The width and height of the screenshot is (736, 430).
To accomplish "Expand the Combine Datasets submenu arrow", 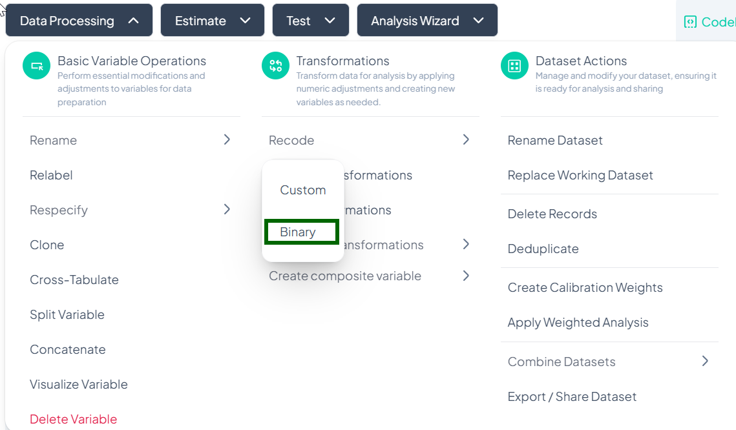I will 705,361.
